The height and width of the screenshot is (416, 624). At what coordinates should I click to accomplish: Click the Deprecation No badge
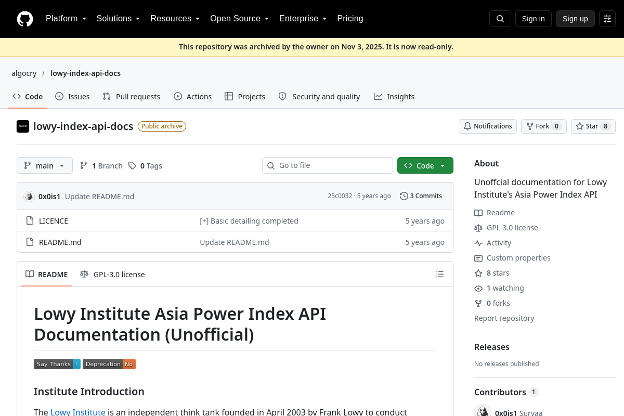(x=109, y=364)
